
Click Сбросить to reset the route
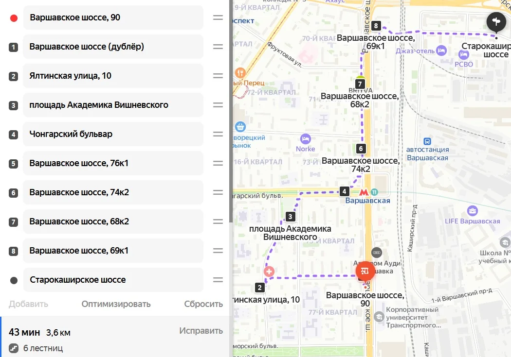click(203, 304)
